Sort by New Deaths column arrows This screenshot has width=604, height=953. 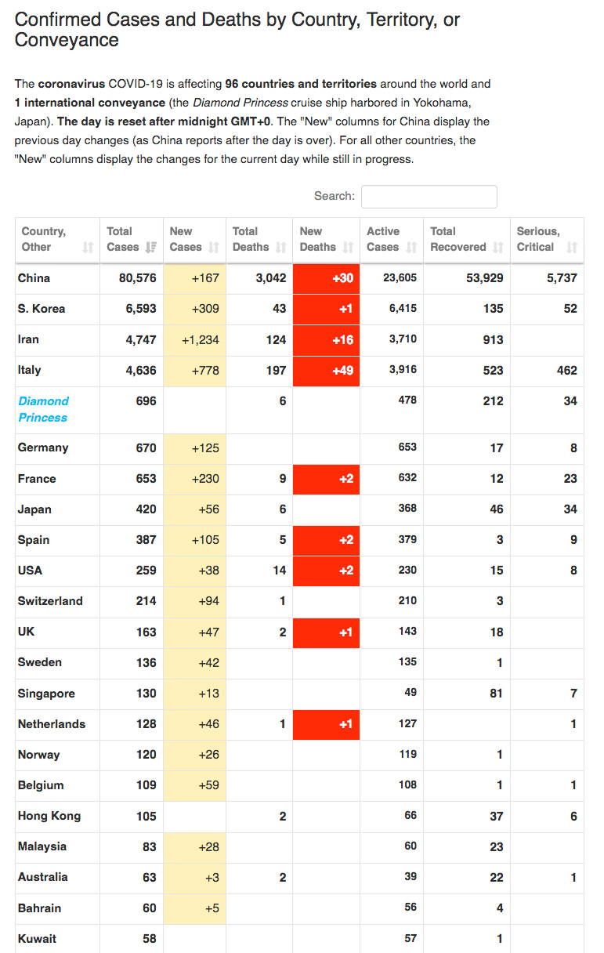pyautogui.click(x=348, y=248)
